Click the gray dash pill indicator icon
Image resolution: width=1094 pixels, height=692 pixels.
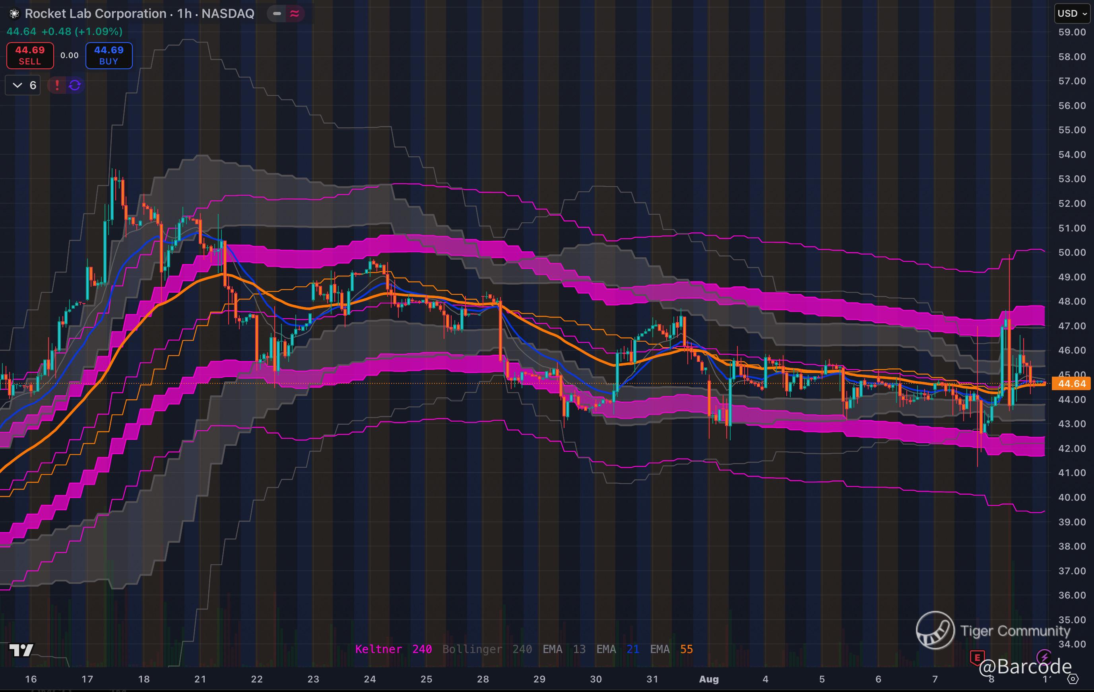[277, 14]
